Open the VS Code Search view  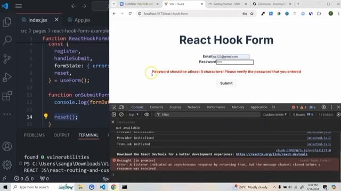point(7,40)
